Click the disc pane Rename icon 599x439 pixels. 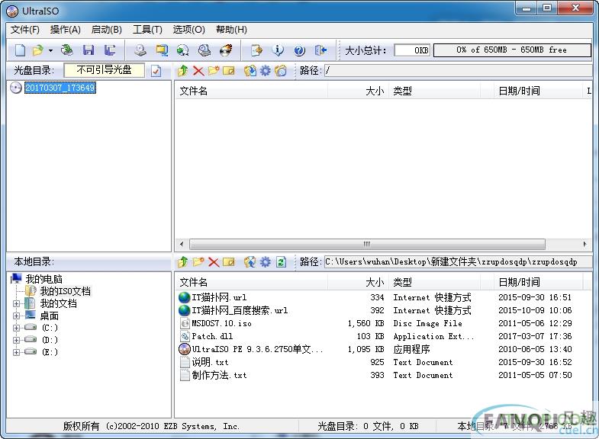(228, 71)
